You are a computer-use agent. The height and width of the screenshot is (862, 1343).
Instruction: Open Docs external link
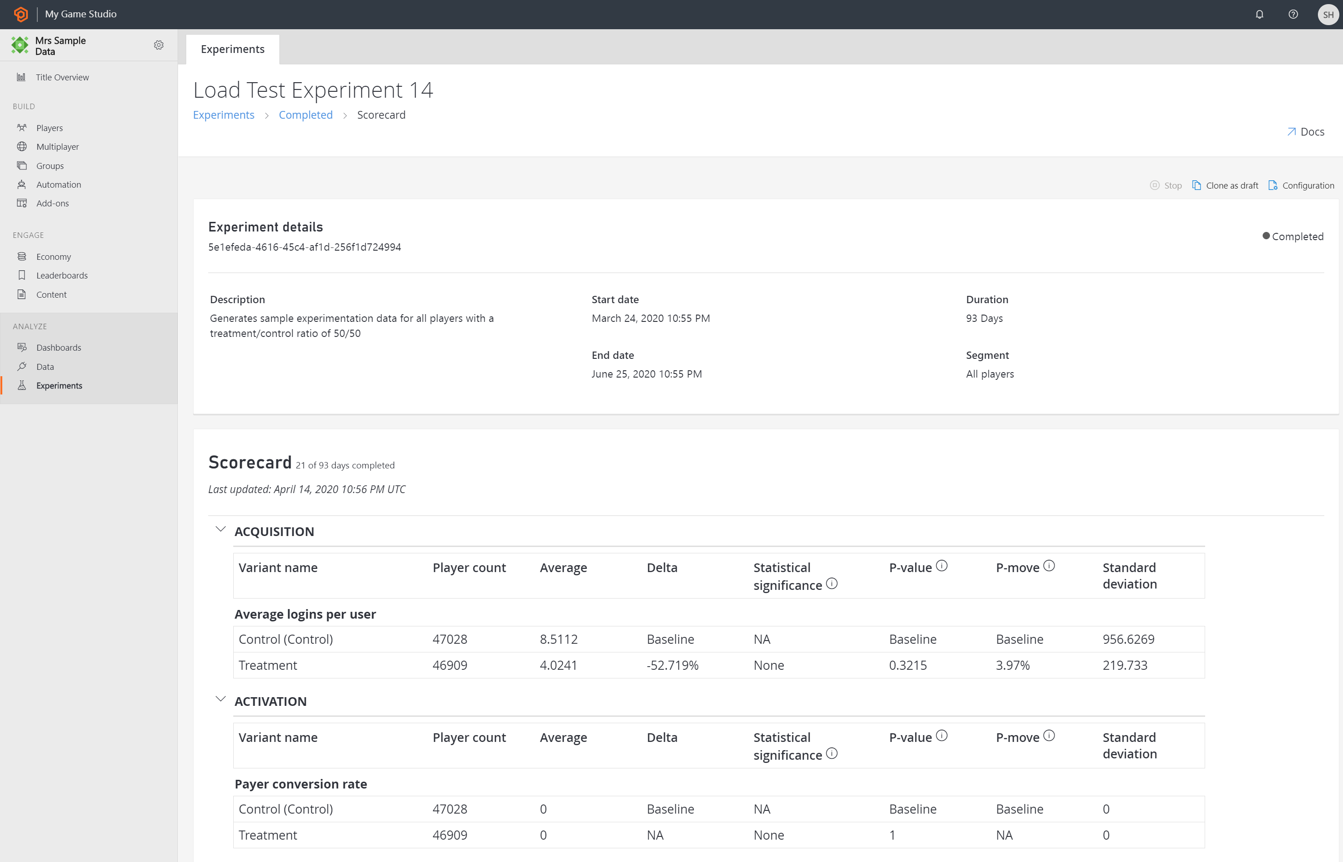(1306, 131)
